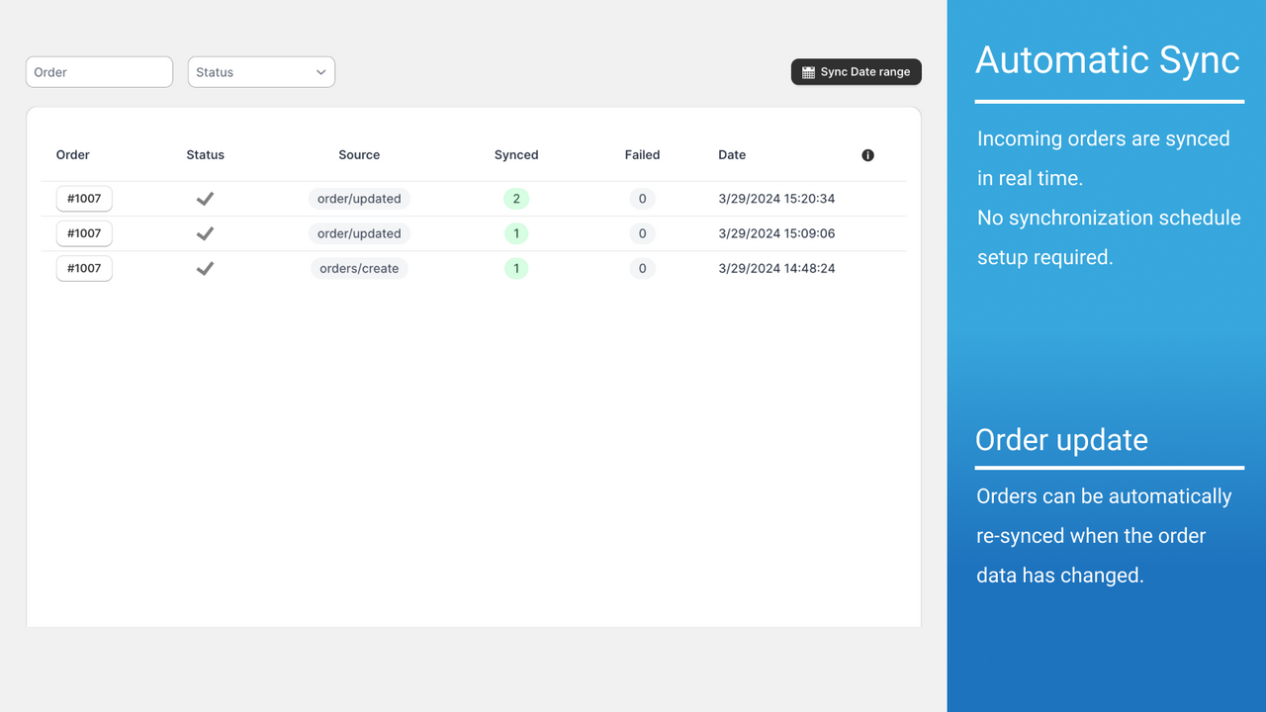Click the Order column header

(x=72, y=155)
